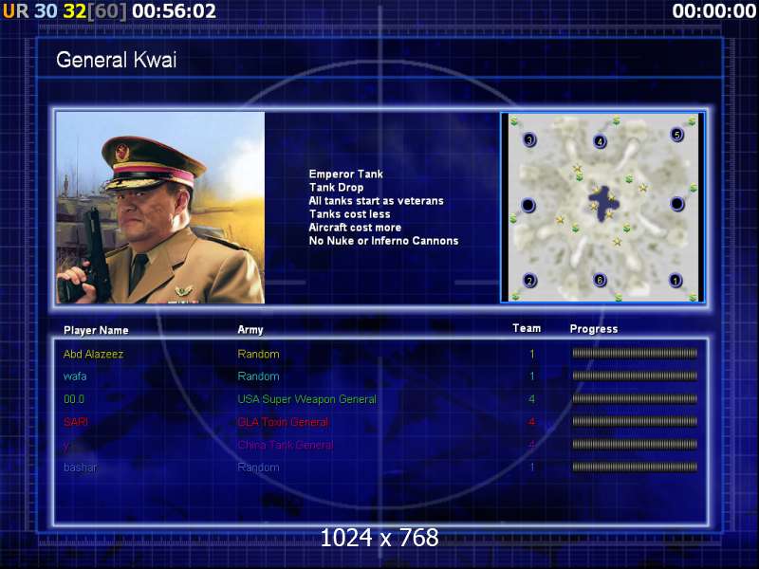Viewport: 759px width, 569px height.
Task: Click bashar's loading progress bar
Action: click(635, 467)
